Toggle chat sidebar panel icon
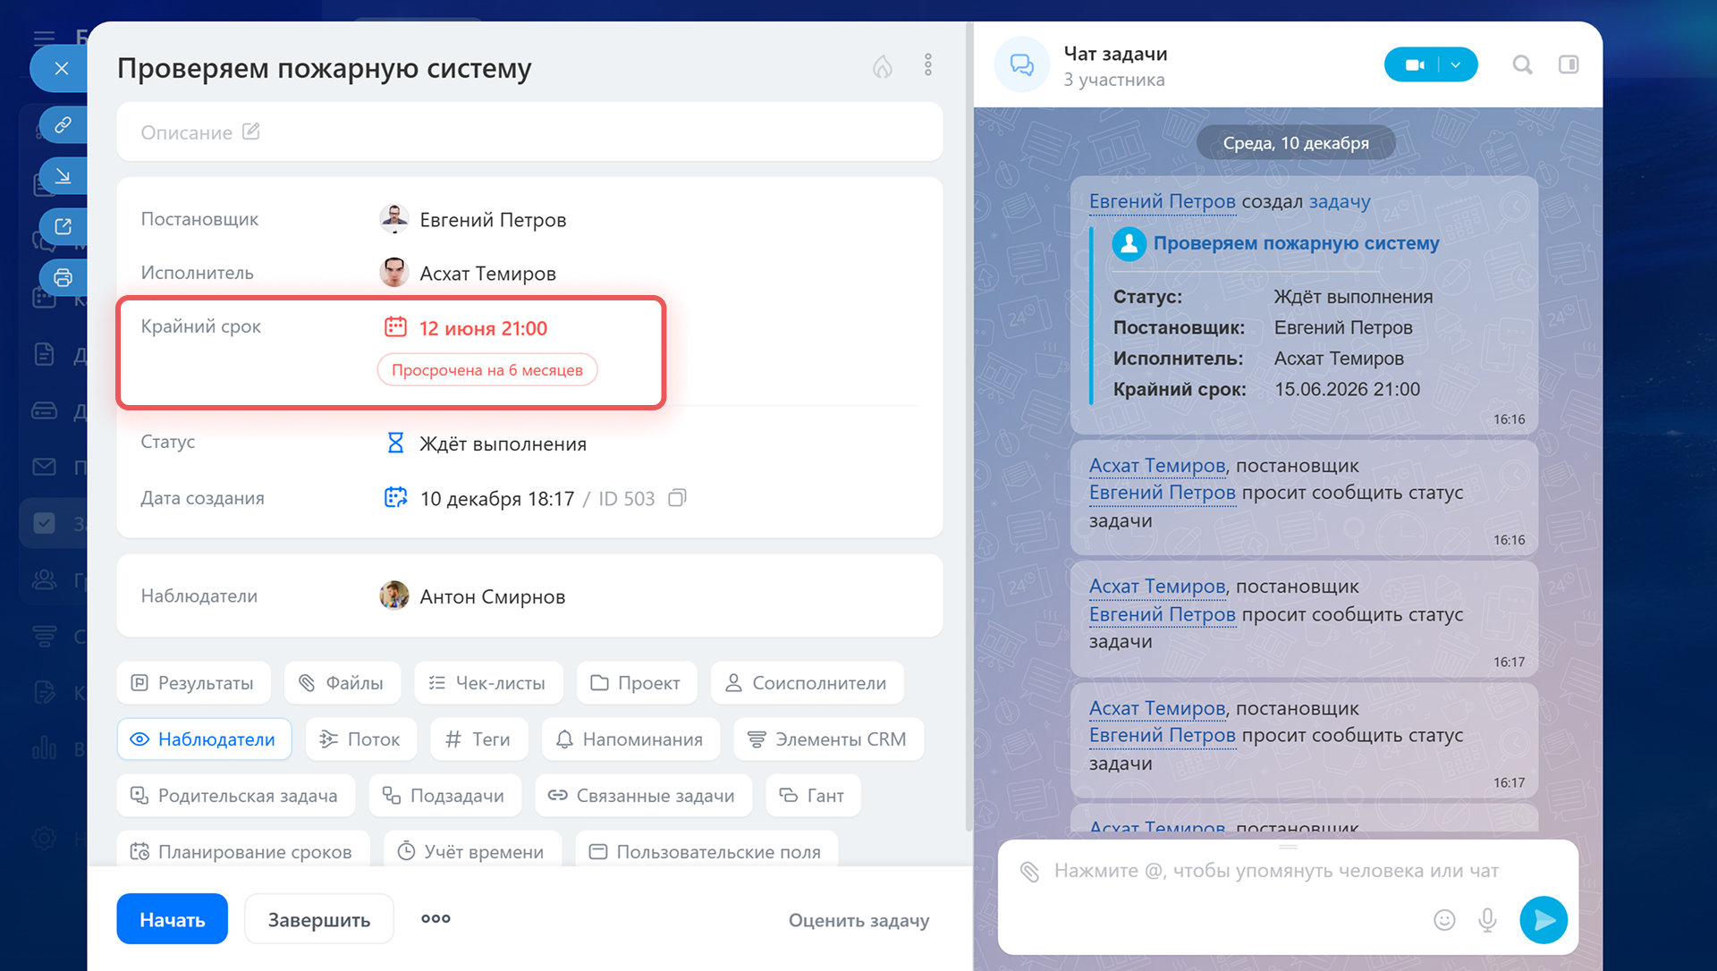 pos(1569,65)
